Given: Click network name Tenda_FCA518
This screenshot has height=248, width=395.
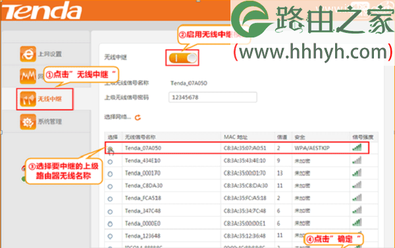Looking at the screenshot, I should (x=143, y=198).
